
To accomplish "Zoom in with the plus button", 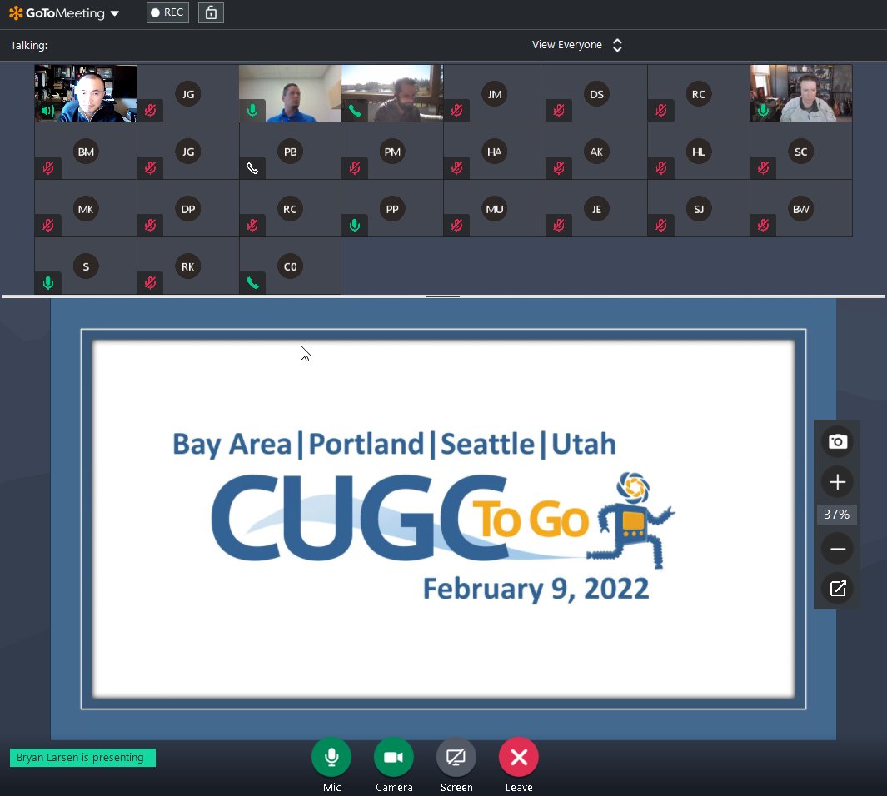I will (837, 481).
